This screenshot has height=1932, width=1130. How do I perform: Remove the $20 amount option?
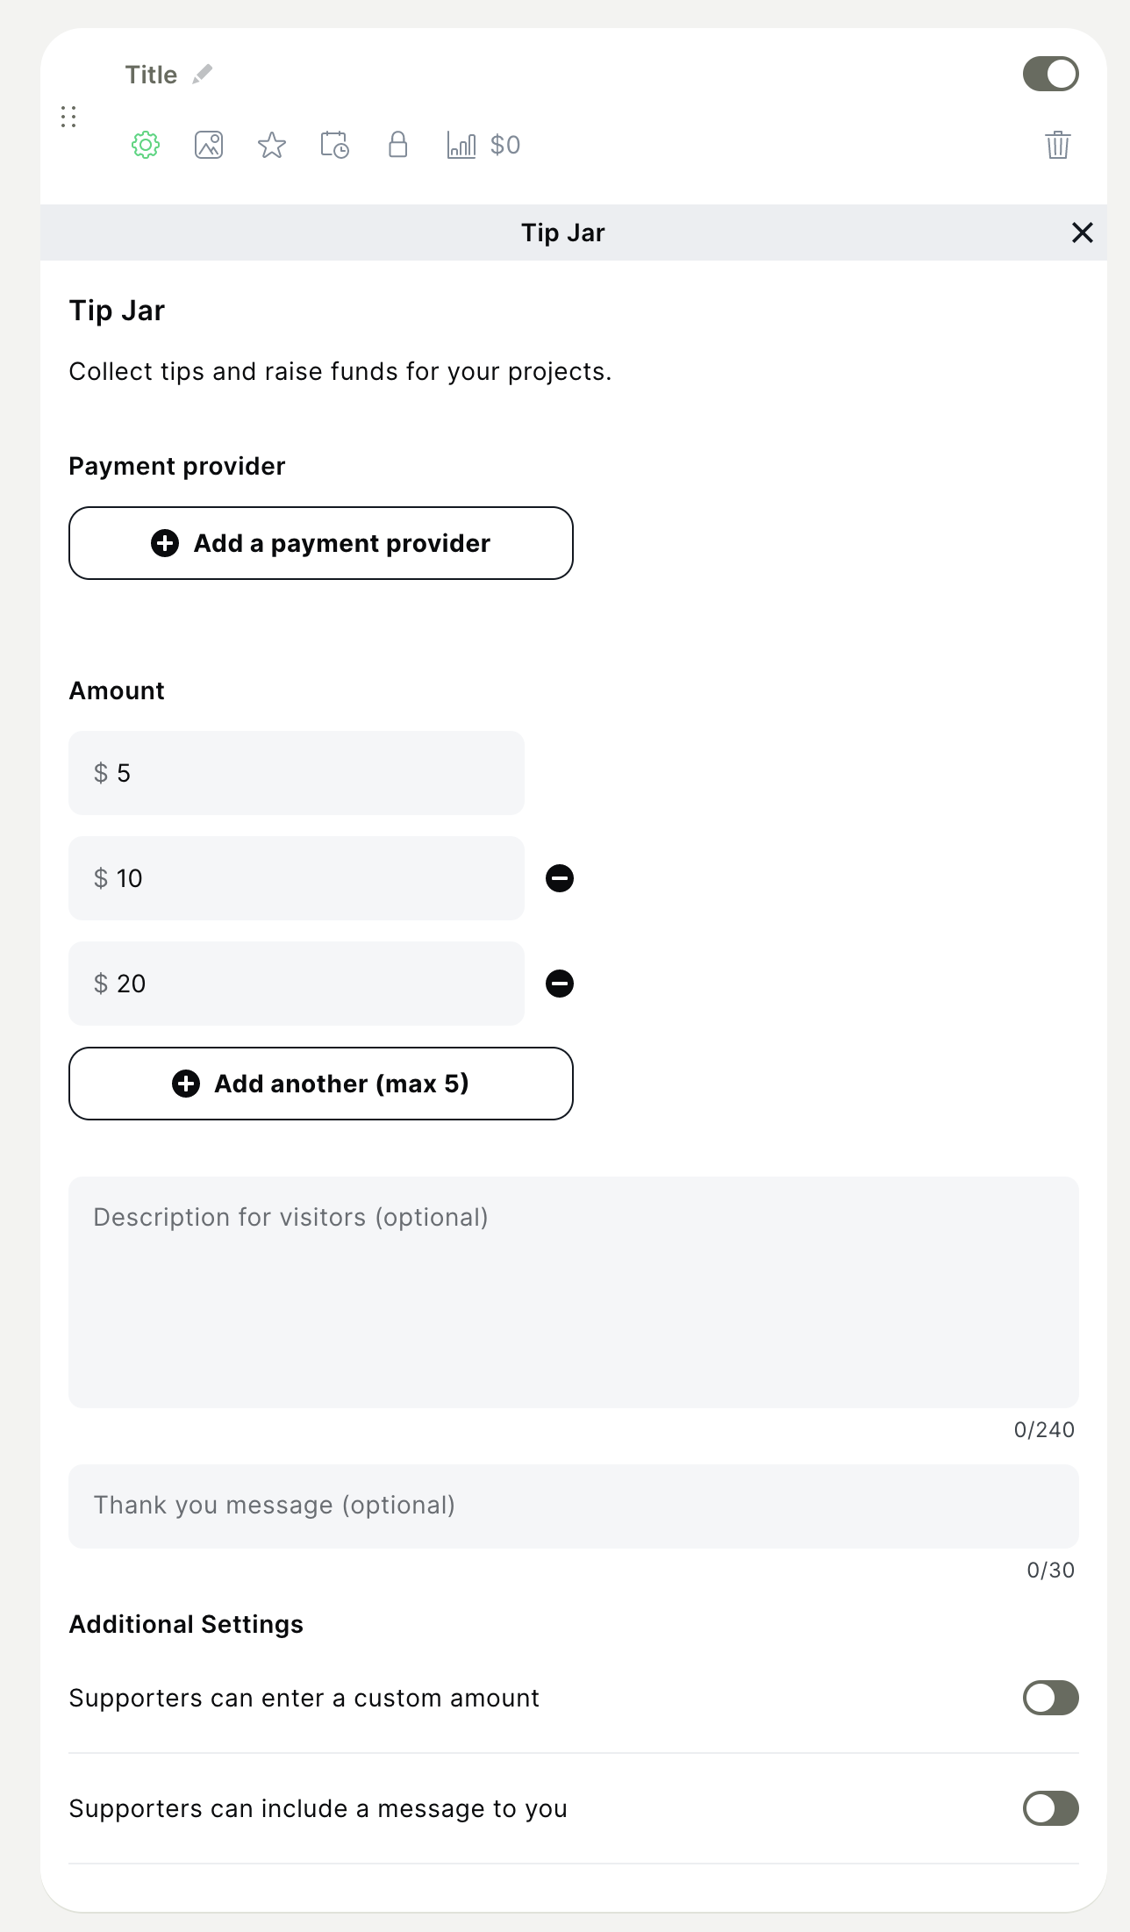click(560, 984)
